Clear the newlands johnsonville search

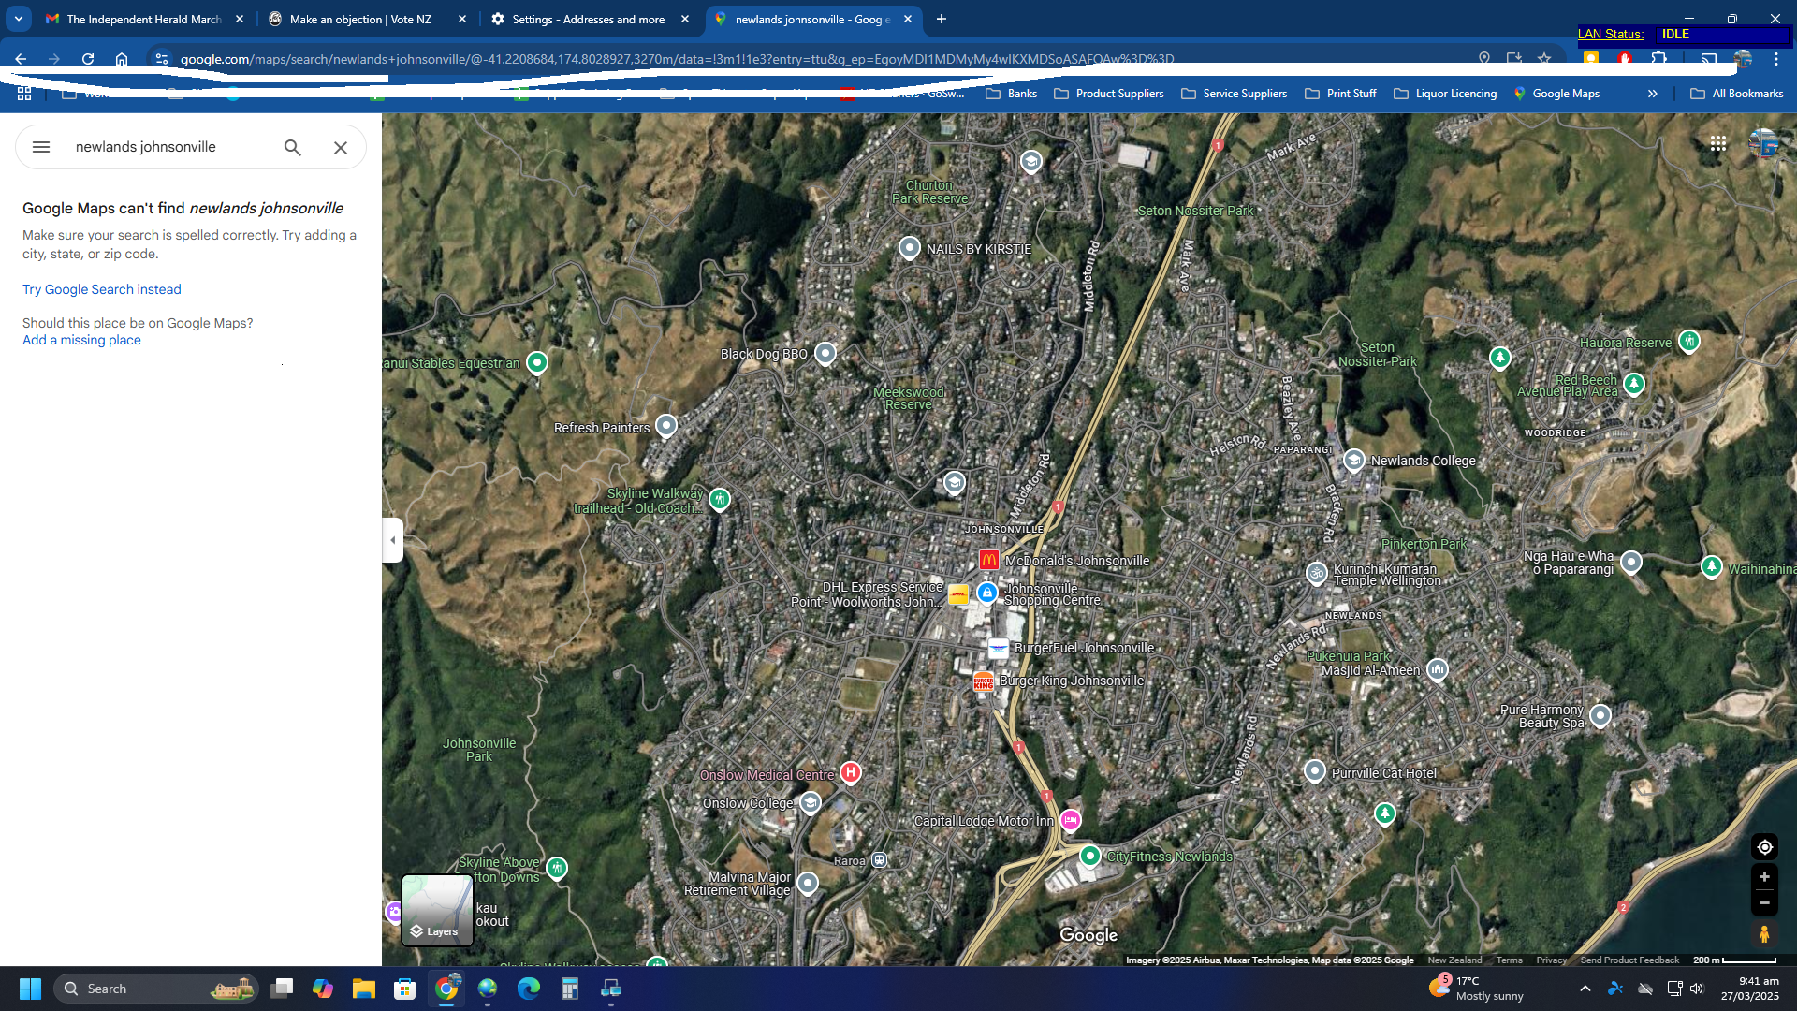[341, 148]
